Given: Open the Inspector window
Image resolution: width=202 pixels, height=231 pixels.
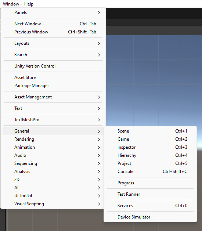Looking at the screenshot, I should (x=150, y=147).
